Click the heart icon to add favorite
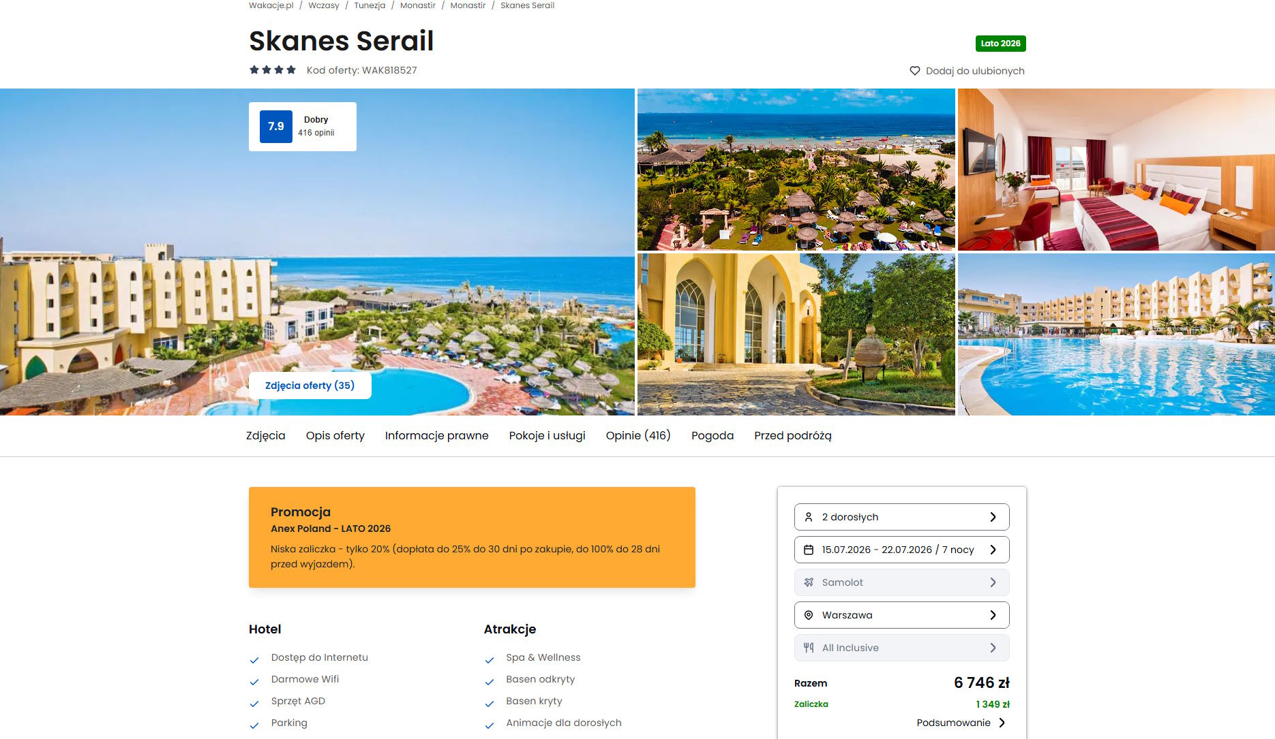This screenshot has width=1275, height=739. click(915, 71)
